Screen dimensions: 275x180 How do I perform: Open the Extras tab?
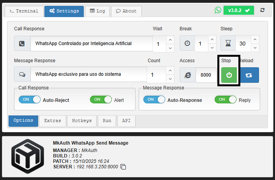(x=53, y=121)
